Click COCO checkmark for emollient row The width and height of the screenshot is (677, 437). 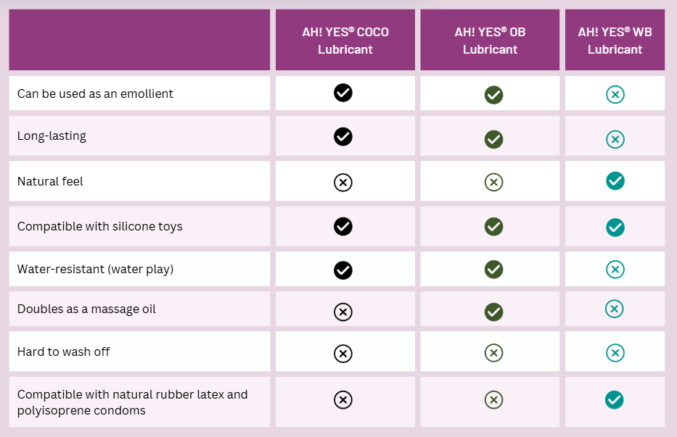coord(343,93)
